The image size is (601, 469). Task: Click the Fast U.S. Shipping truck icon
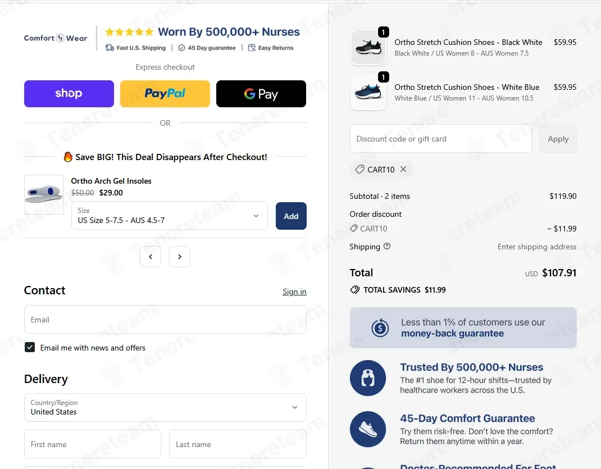click(x=110, y=48)
